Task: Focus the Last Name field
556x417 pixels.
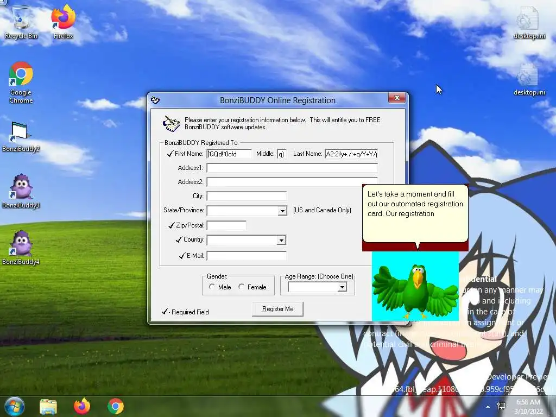Action: (351, 154)
